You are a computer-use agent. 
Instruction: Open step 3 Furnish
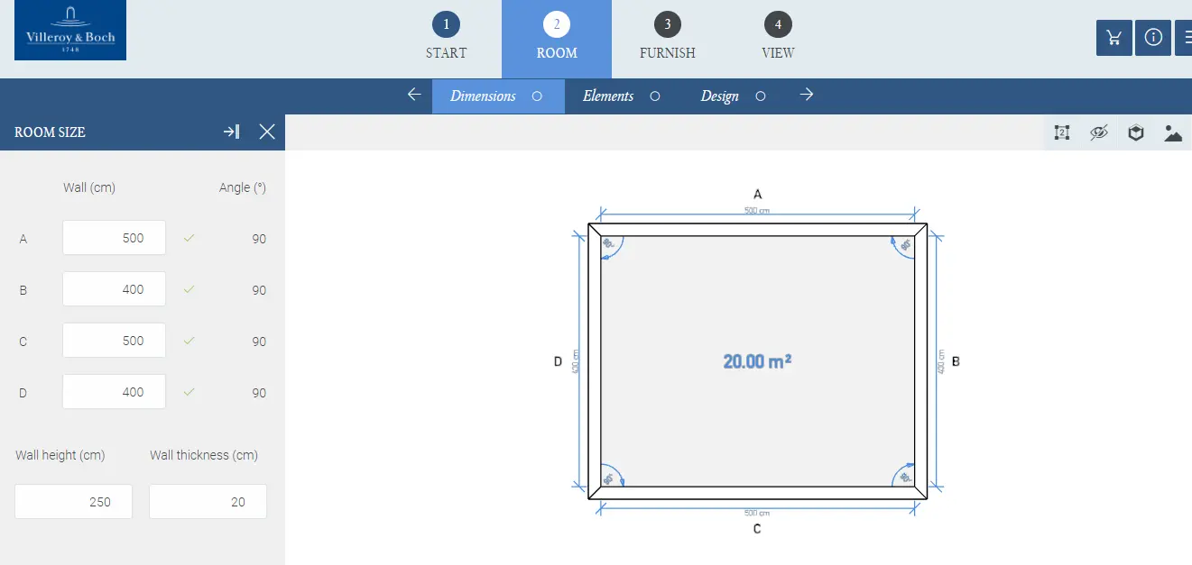tap(667, 39)
